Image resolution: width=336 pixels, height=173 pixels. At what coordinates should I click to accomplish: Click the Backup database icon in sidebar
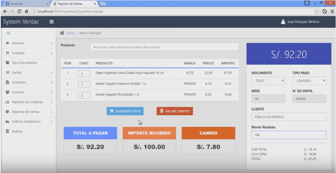point(7,132)
